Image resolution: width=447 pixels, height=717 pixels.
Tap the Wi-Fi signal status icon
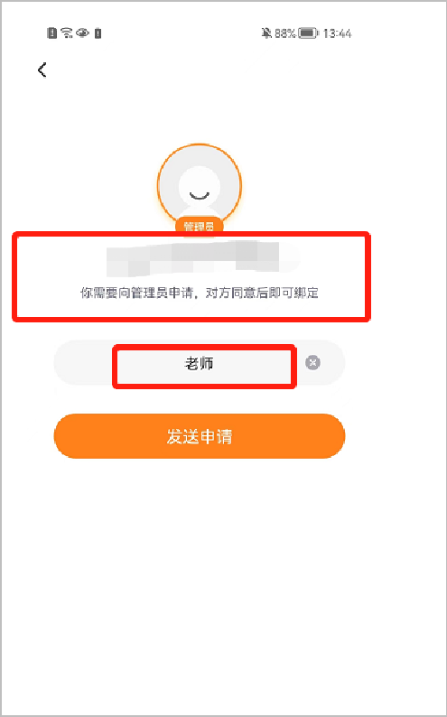coord(67,33)
